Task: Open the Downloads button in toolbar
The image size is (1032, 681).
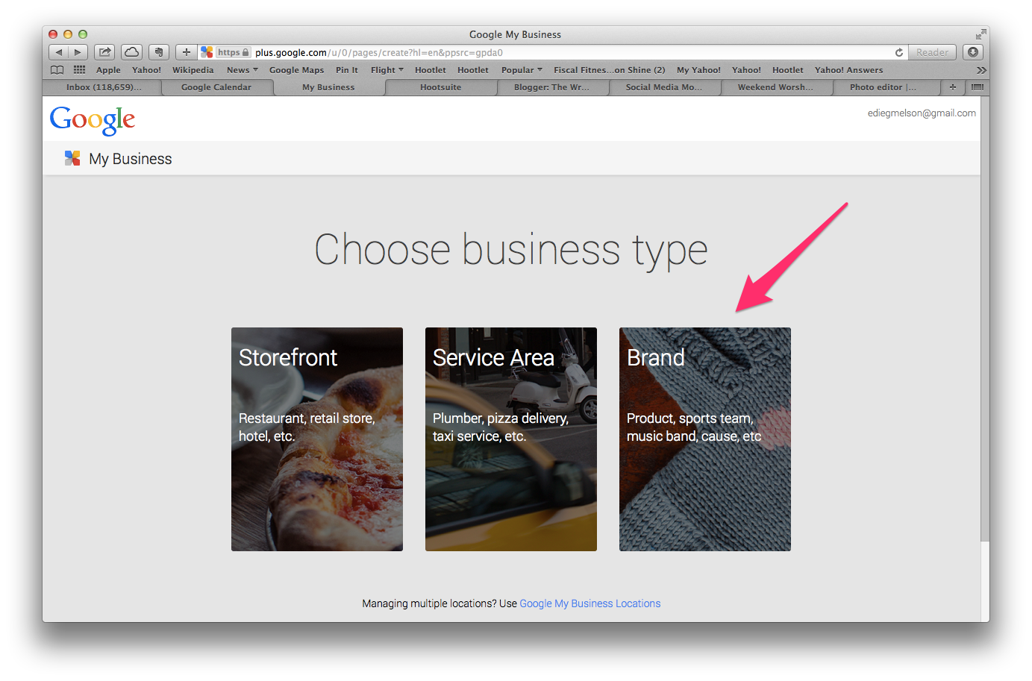Action: pos(973,52)
